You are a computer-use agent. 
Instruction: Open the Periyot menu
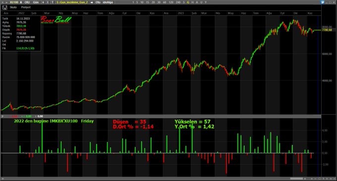click(x=26, y=7)
